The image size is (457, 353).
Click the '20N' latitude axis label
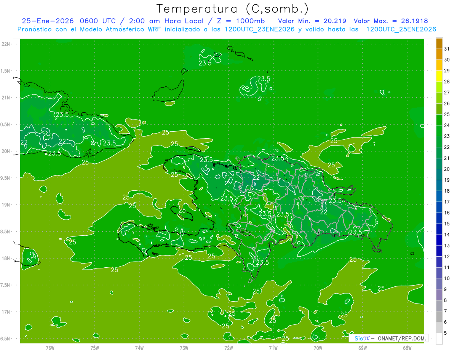click(6, 151)
